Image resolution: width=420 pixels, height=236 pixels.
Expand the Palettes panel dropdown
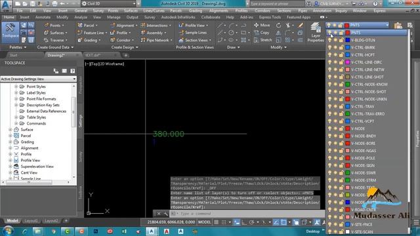[x=18, y=47]
